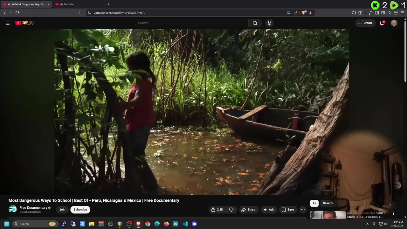Open Visual Studio Code from the taskbar

click(x=185, y=224)
